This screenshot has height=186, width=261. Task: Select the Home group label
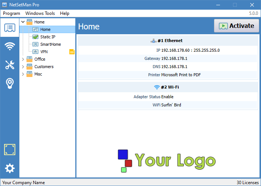(39, 22)
